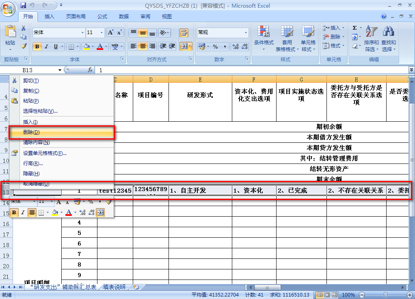Open the 填表说明 worksheet tab

coord(114,287)
